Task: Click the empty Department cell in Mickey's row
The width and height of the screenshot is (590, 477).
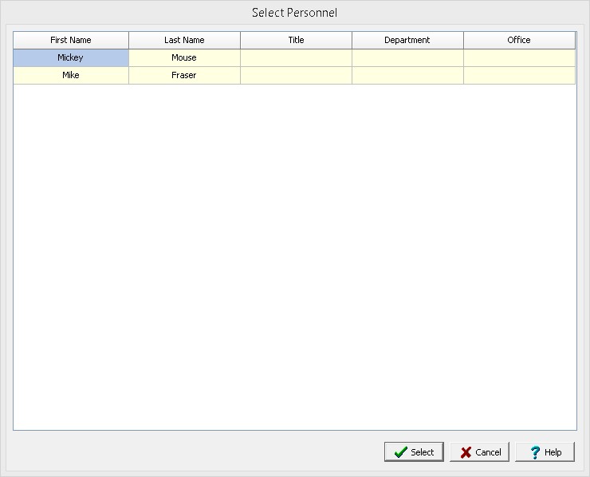Action: click(407, 57)
